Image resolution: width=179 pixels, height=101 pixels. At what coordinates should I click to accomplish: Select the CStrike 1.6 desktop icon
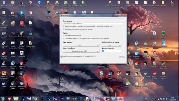22,54
